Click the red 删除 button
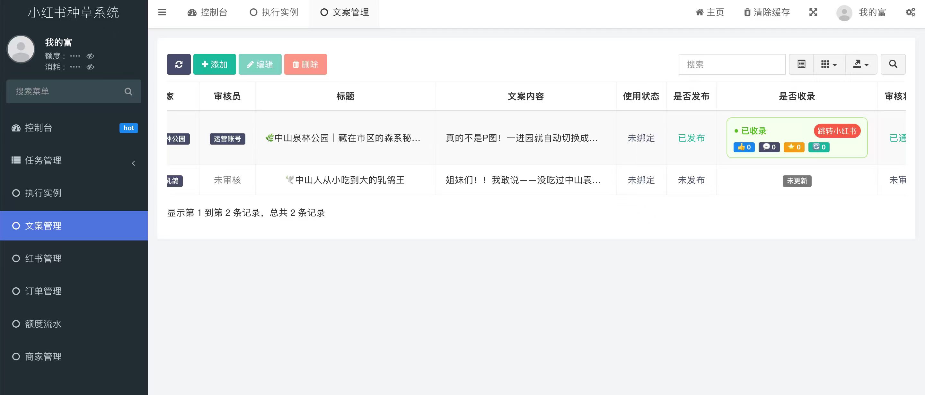The image size is (925, 395). tap(305, 64)
